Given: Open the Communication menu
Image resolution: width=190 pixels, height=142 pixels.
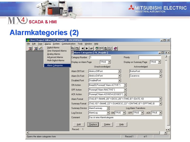Looking at the screenshot, I should pos(69,44).
